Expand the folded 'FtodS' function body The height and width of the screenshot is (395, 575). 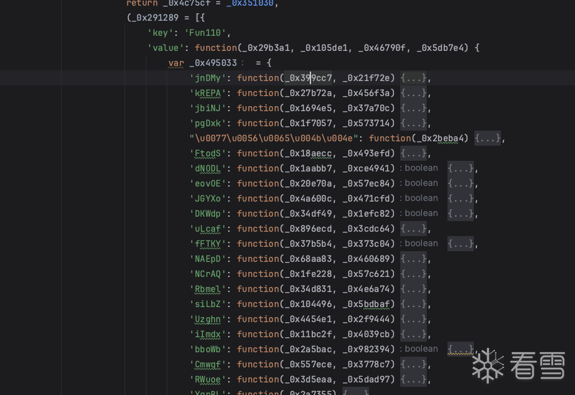[x=413, y=153]
